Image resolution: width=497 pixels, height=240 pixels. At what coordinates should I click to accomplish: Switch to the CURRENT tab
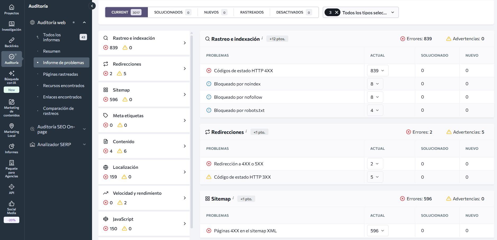126,12
